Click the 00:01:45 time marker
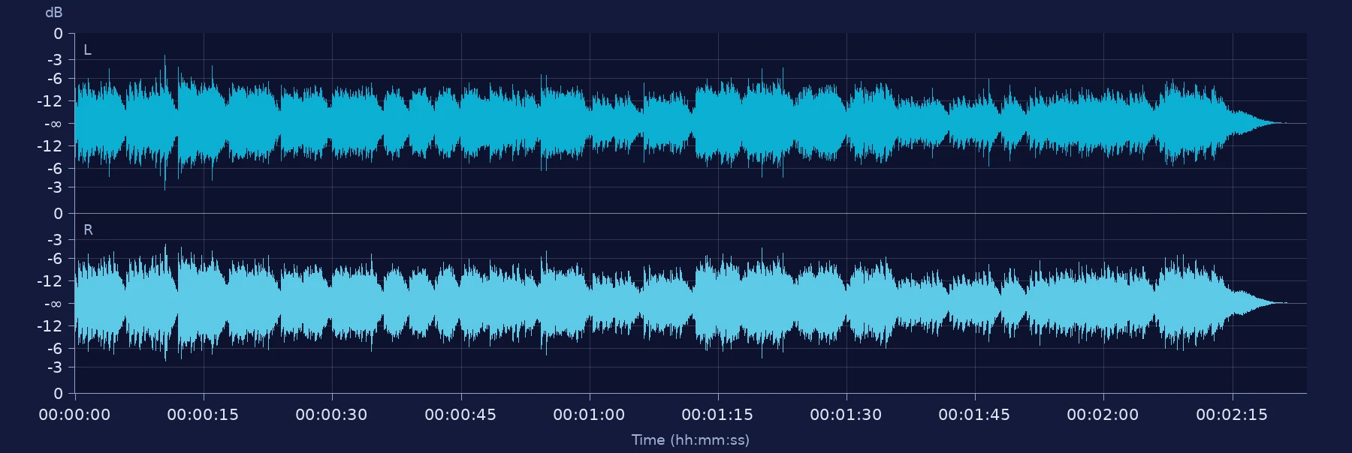Screen dimensions: 1352x453 tap(974, 415)
